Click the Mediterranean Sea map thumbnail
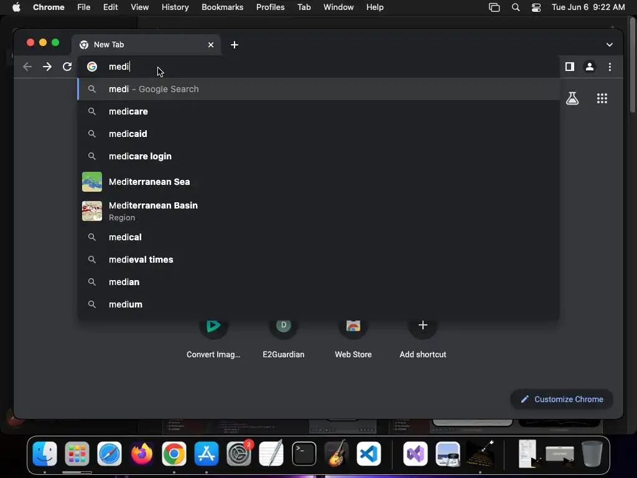The height and width of the screenshot is (478, 637). click(92, 182)
